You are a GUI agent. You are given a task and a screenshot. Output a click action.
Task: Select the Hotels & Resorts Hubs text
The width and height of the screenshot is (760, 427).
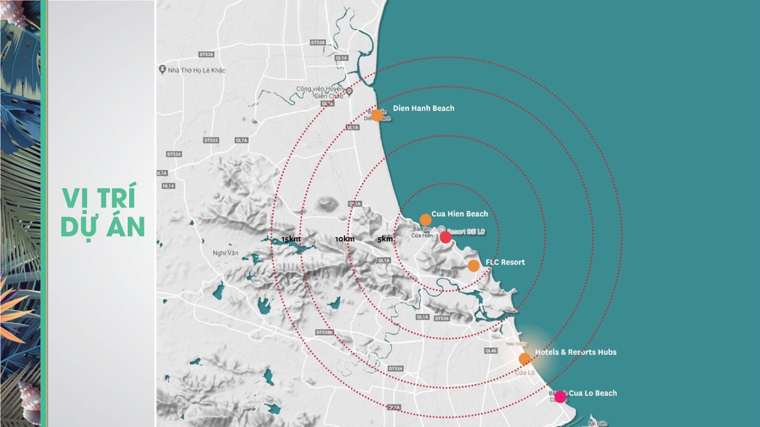tap(575, 352)
